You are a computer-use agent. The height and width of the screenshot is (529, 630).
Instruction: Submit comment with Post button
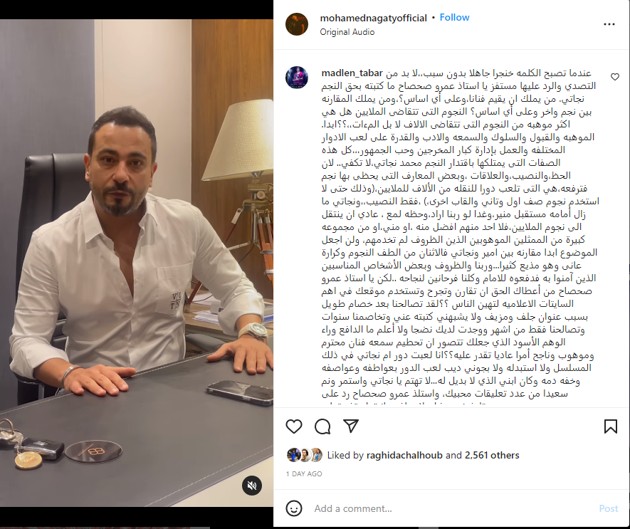pos(609,508)
